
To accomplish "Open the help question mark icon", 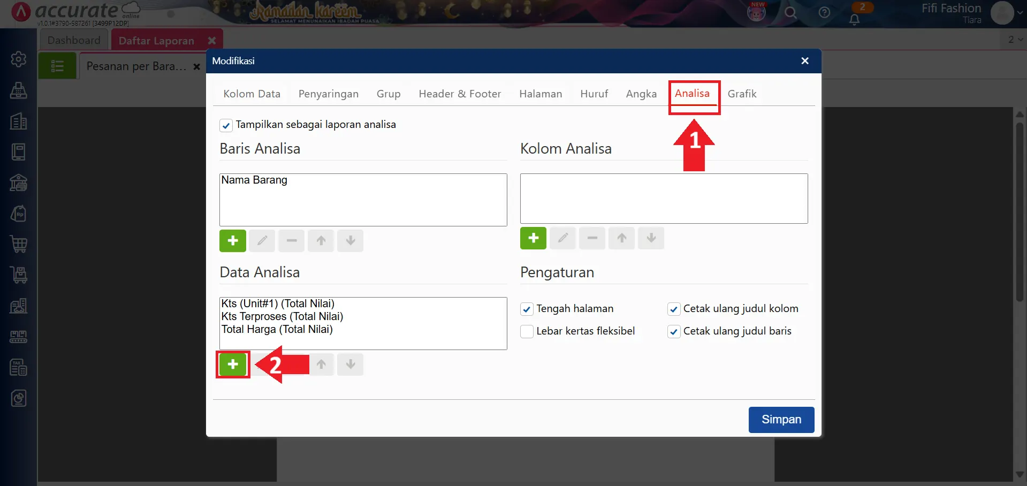I will pos(824,13).
